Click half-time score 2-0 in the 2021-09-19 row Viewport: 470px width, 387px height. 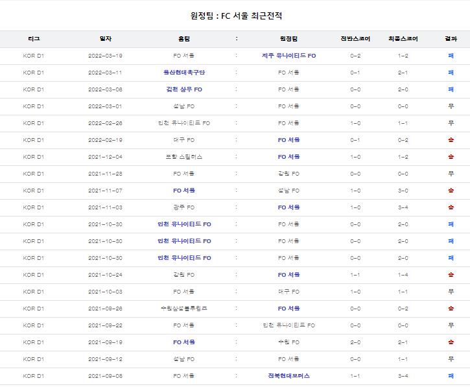(x=355, y=342)
